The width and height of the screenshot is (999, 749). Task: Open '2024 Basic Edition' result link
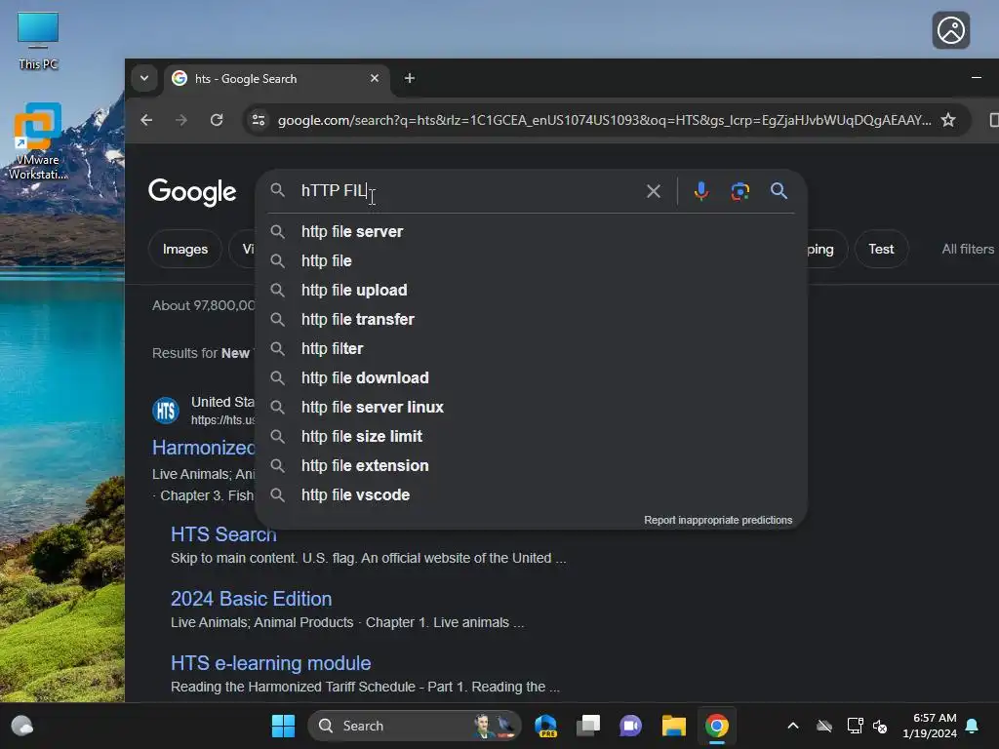[251, 599]
